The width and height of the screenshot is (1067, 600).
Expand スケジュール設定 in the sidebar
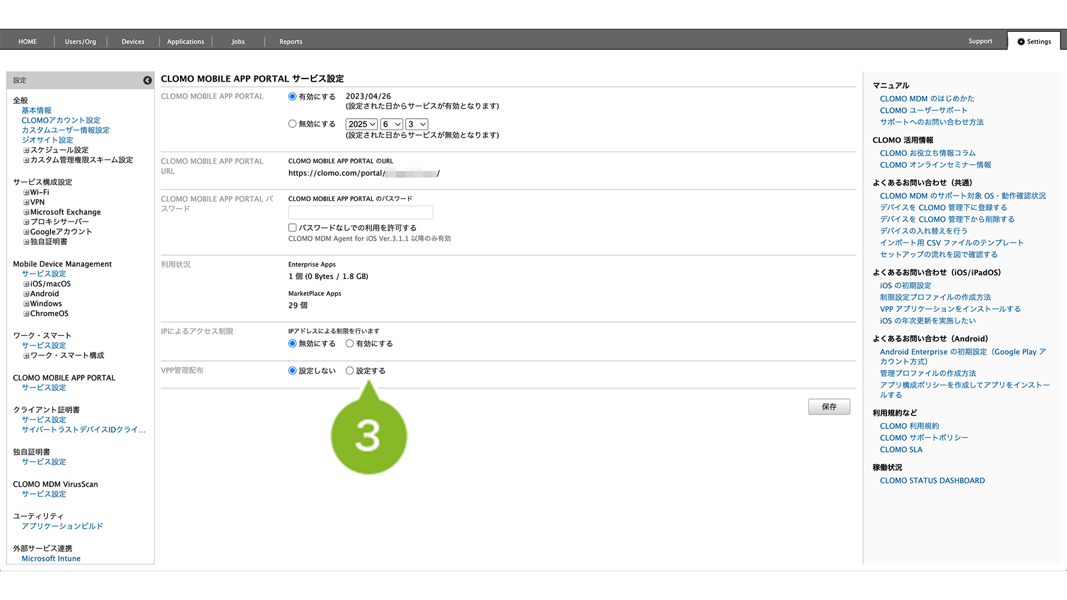click(26, 151)
